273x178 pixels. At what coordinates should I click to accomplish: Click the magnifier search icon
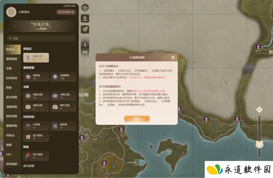coord(11,38)
